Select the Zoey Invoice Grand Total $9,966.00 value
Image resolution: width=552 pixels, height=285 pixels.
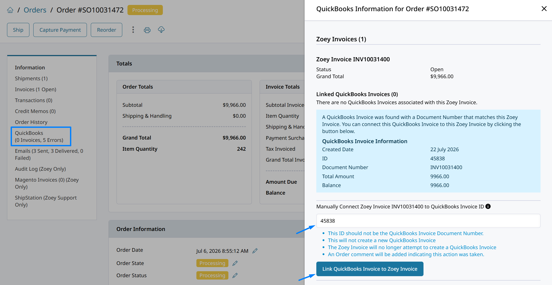[x=442, y=76]
